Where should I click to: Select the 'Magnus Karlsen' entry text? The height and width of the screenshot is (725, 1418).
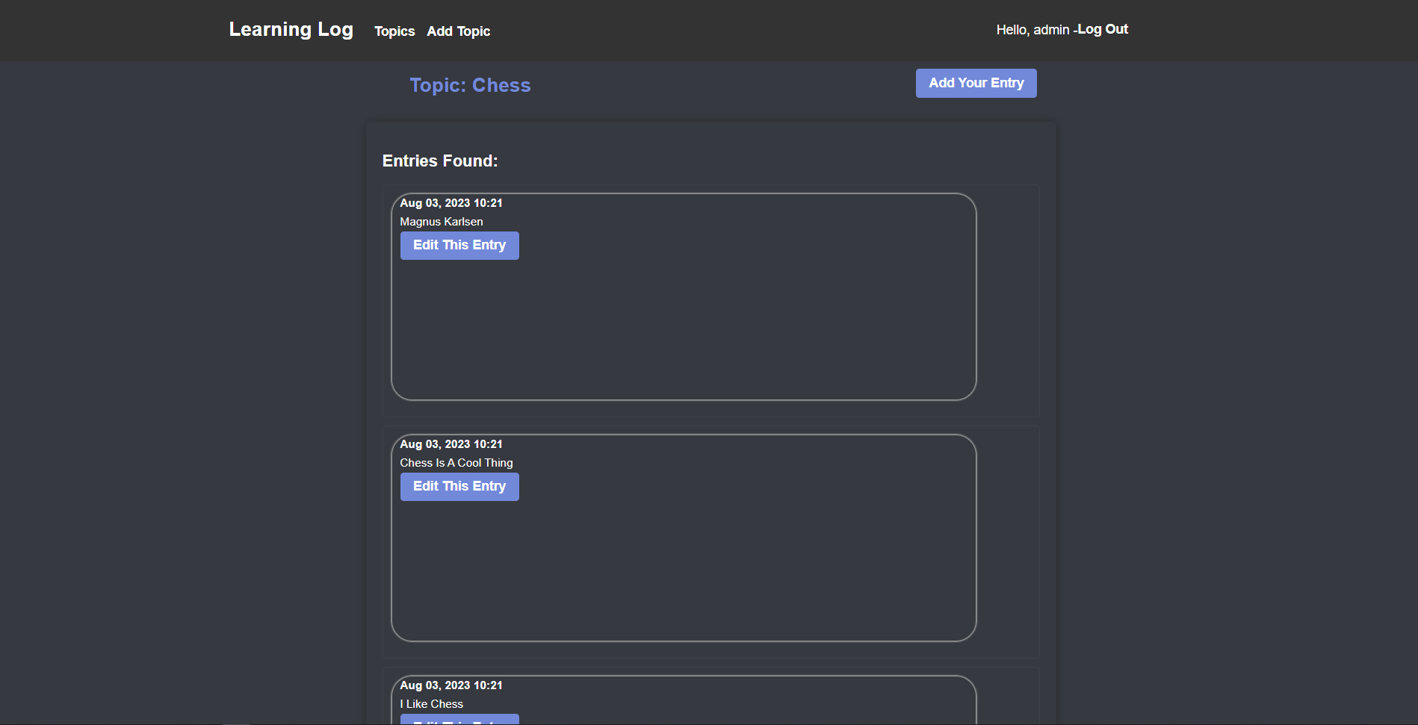pyautogui.click(x=442, y=222)
